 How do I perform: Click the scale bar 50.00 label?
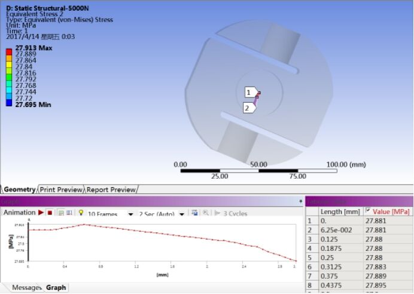point(258,164)
